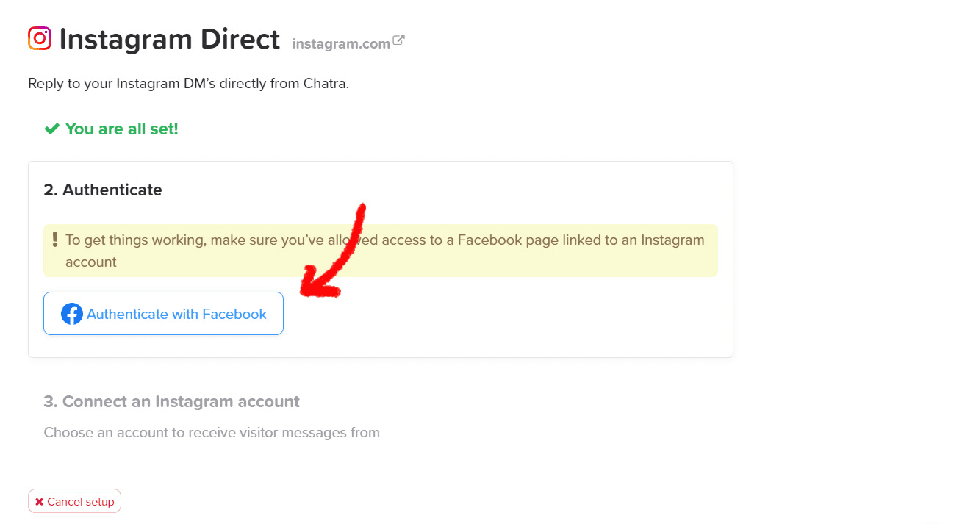Click the Cancel setup button

point(74,500)
